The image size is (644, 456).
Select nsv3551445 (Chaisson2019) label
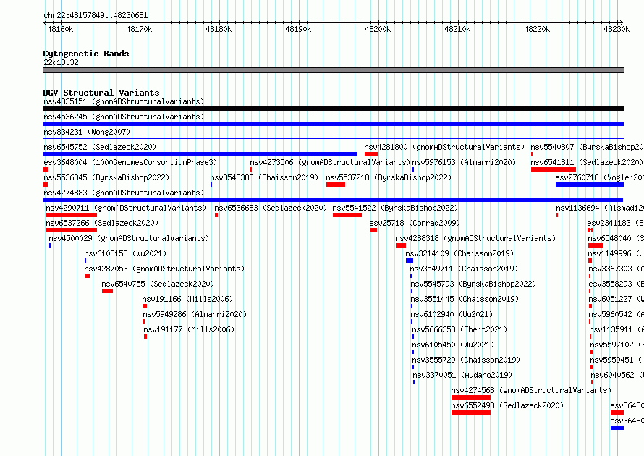point(465,299)
